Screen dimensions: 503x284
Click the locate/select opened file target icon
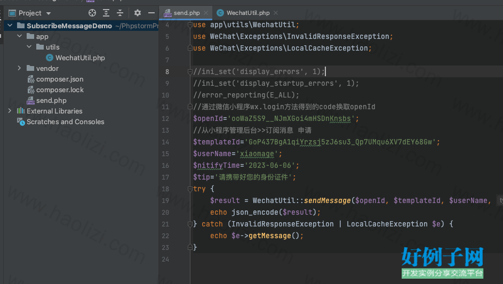pos(92,13)
